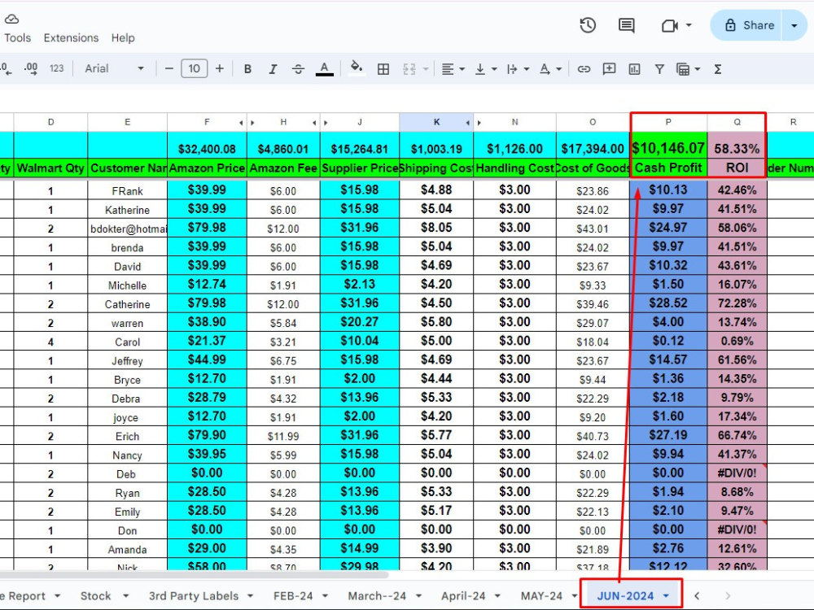Open text wrapping options

pyautogui.click(x=518, y=69)
